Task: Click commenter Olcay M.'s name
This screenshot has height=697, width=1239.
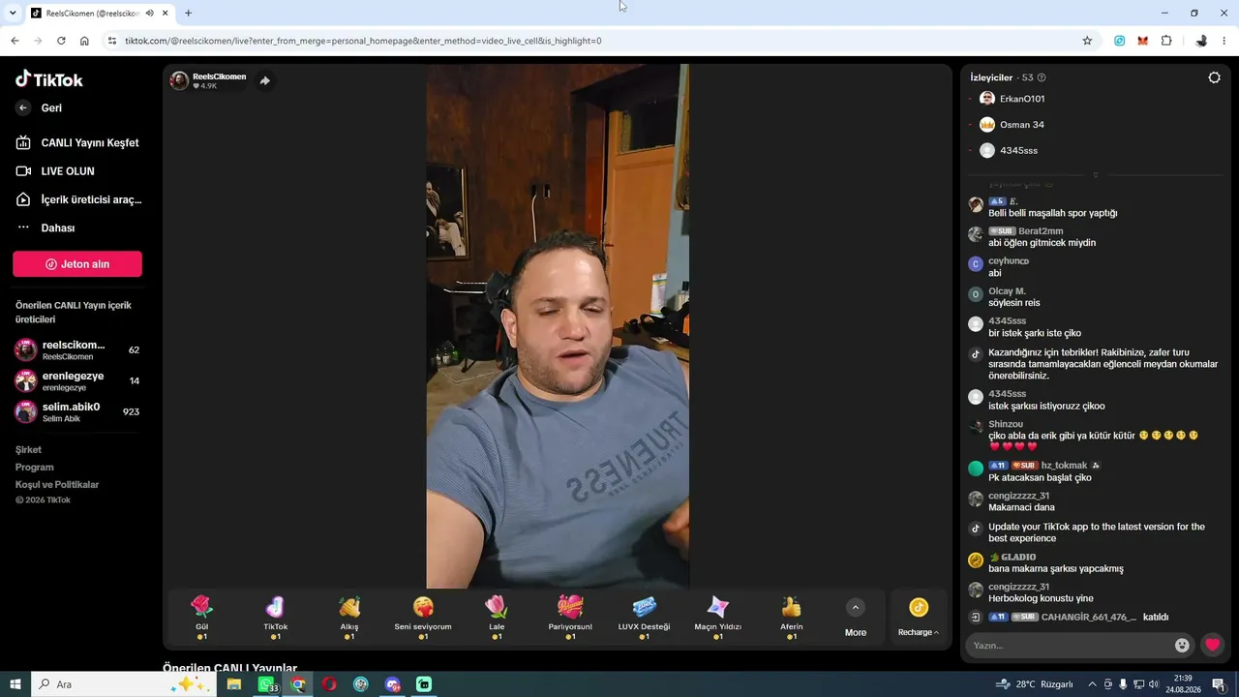Action: pos(1007,291)
